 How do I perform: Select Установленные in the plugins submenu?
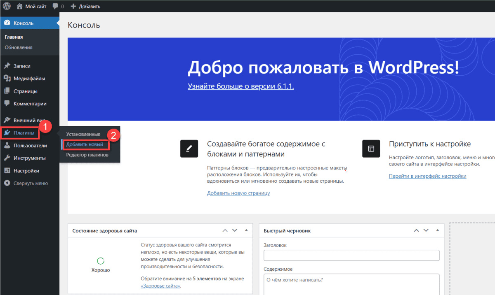click(x=83, y=134)
